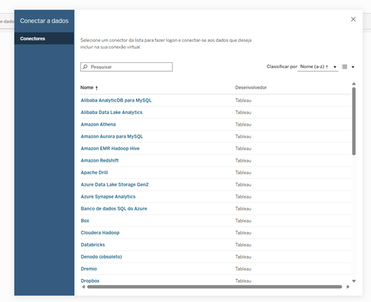This screenshot has width=371, height=302.
Task: Click the search magnifier icon
Action: coord(85,67)
